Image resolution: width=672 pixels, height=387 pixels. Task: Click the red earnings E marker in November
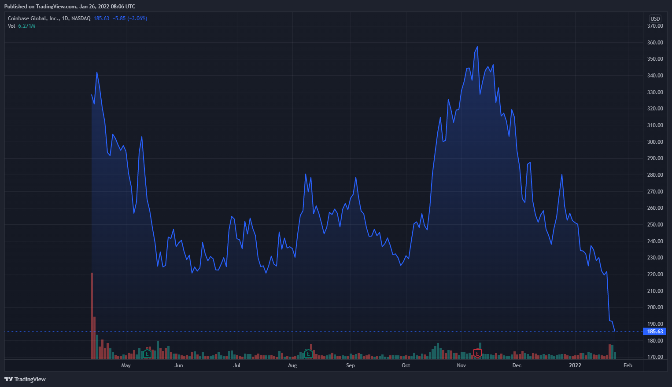pos(477,353)
